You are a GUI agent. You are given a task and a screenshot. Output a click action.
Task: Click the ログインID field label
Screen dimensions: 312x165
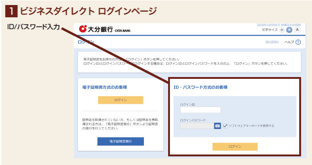[x=188, y=104]
